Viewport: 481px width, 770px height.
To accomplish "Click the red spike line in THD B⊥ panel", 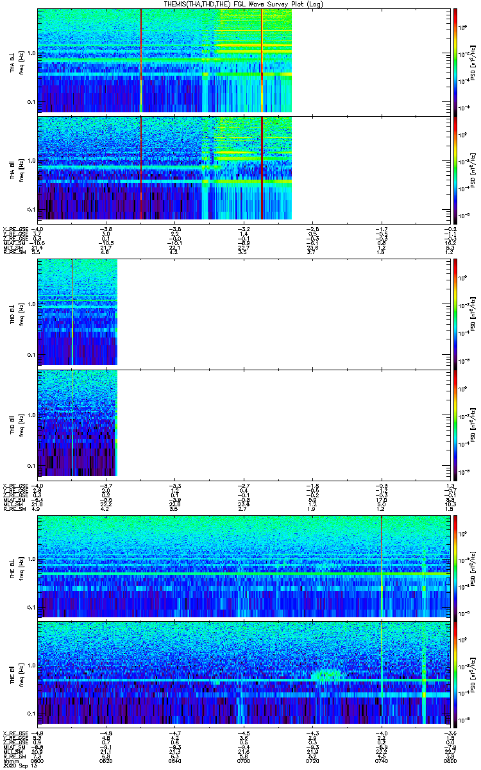I will coord(72,312).
